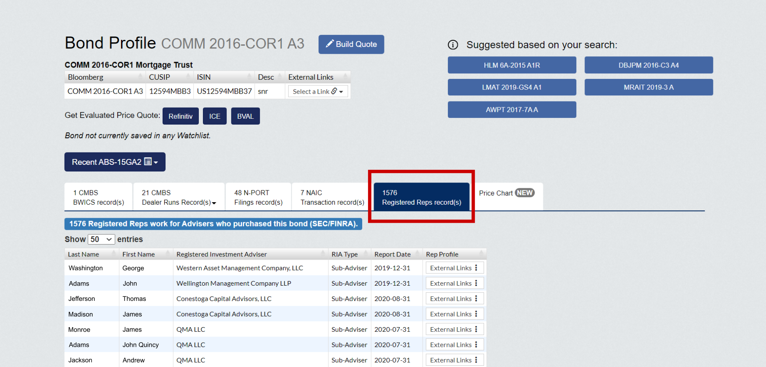This screenshot has height=367, width=766.
Task: Open External Links for John Quincy Adams
Action: point(454,345)
